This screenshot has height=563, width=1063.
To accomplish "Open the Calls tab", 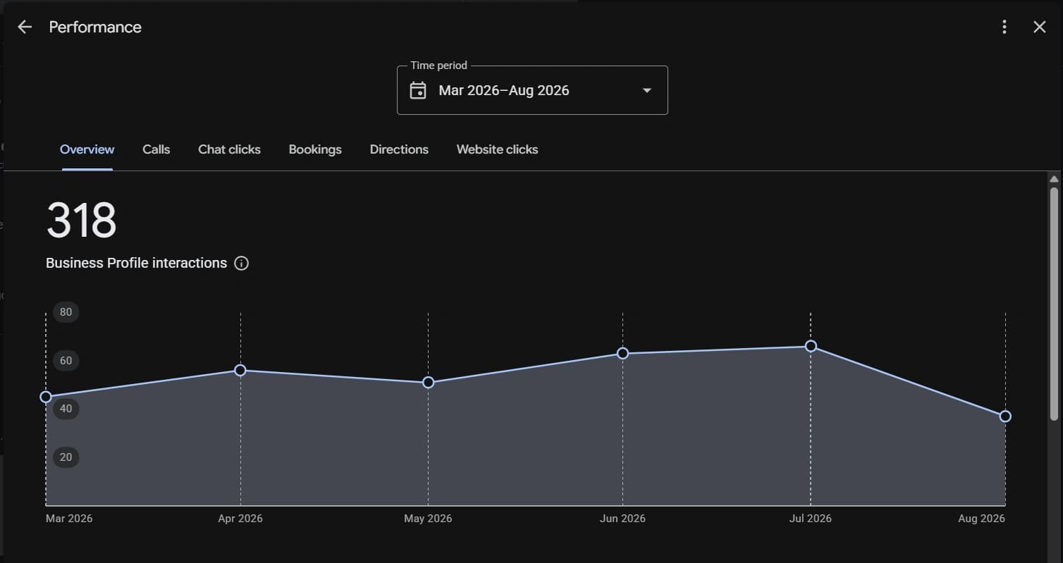I will (156, 149).
